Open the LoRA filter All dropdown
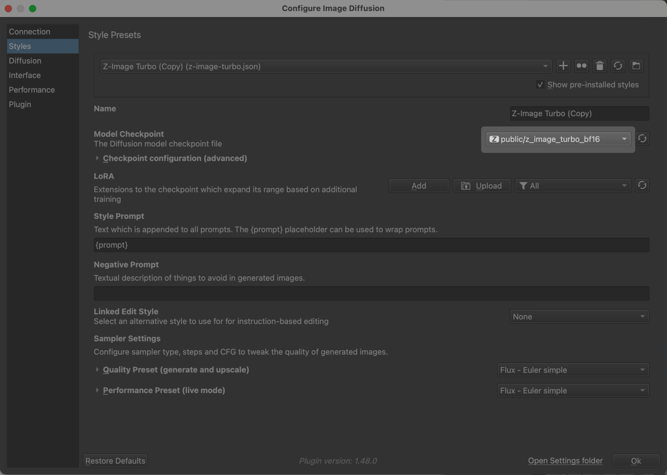 point(572,186)
